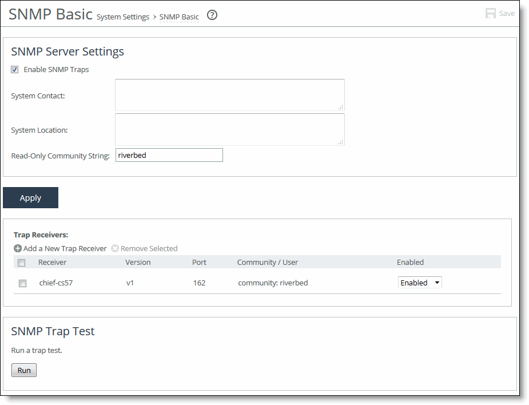Viewport: 529px width, 405px height.
Task: Select the disk-shaped Save control
Action: pos(491,13)
